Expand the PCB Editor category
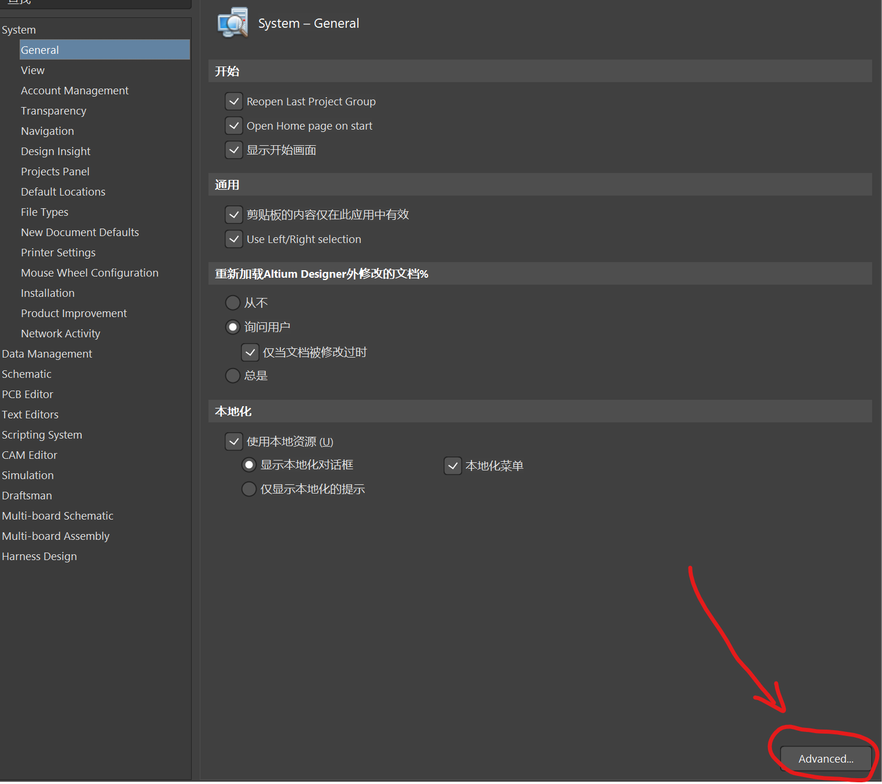The width and height of the screenshot is (882, 784). pos(27,395)
